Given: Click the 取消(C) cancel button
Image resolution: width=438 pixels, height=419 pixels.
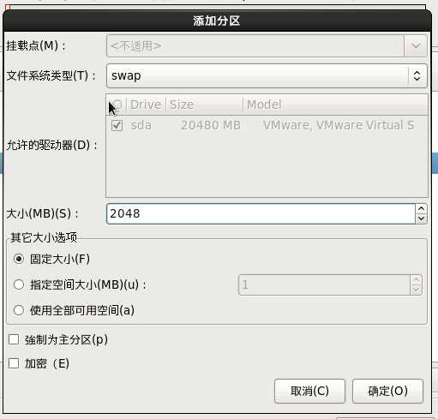Looking at the screenshot, I should tap(309, 391).
